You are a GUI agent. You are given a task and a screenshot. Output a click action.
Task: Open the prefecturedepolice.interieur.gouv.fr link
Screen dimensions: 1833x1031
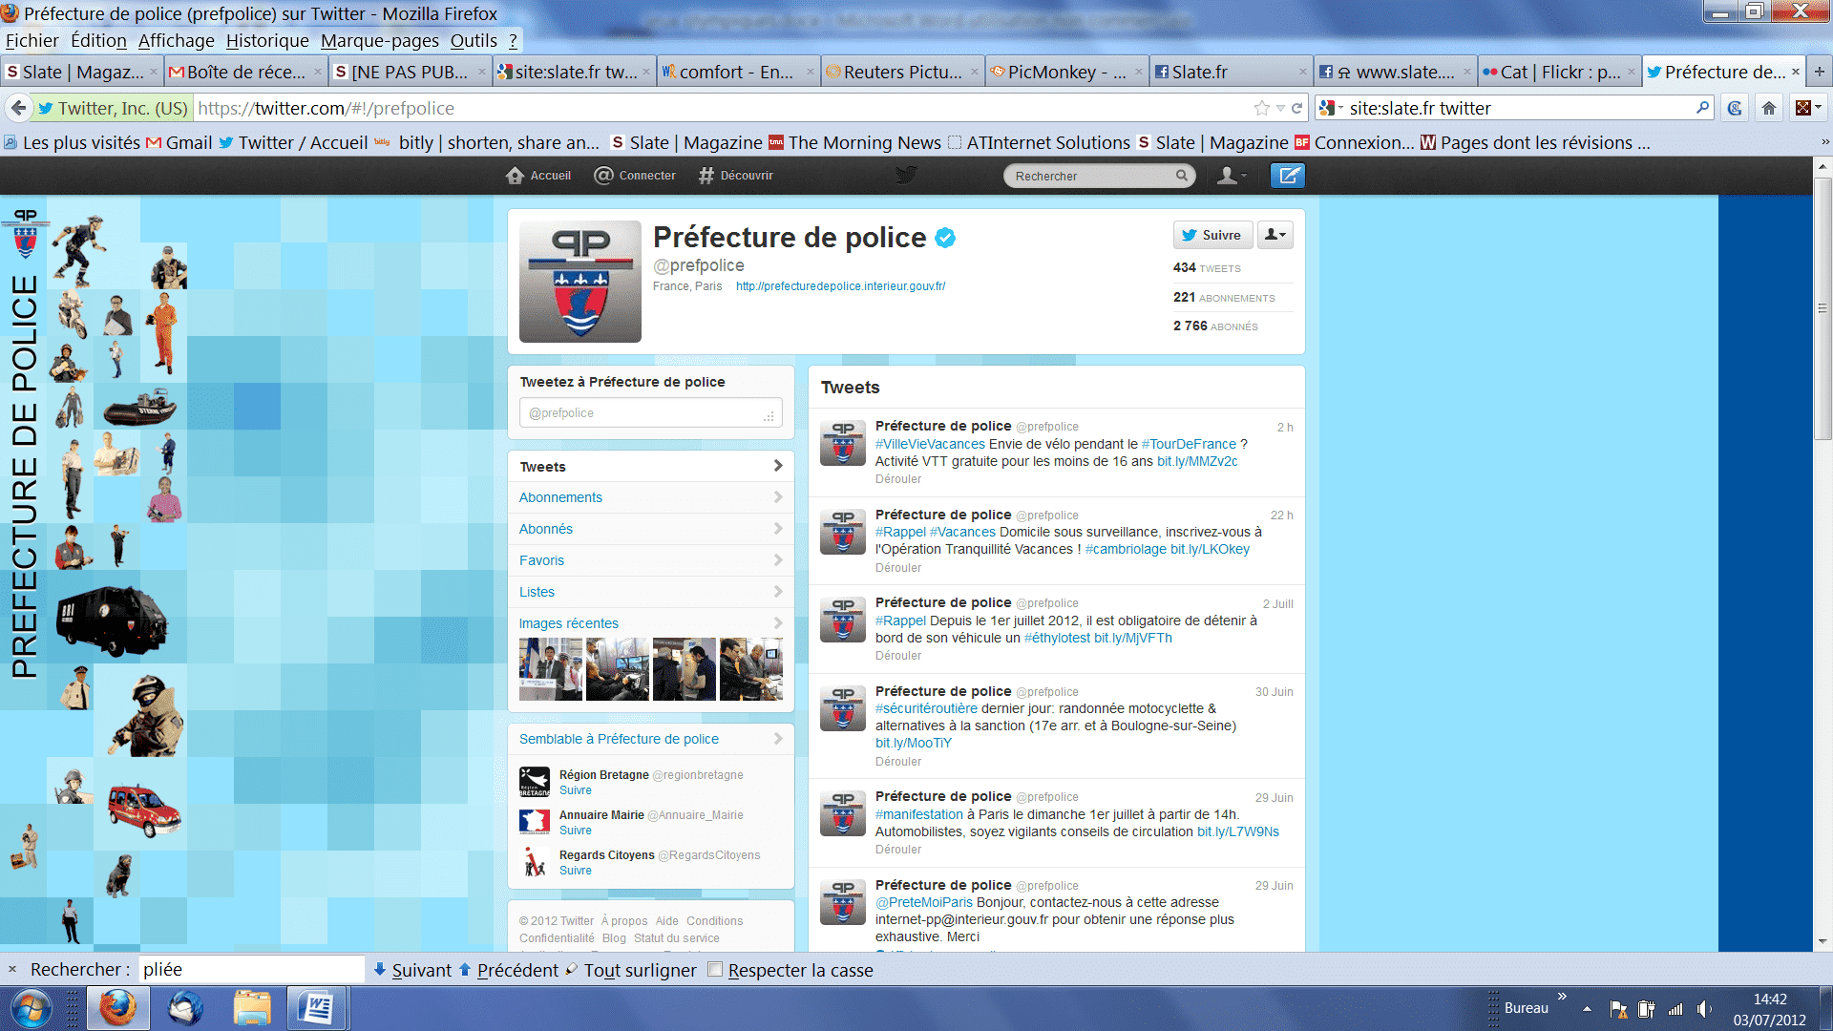pos(840,286)
